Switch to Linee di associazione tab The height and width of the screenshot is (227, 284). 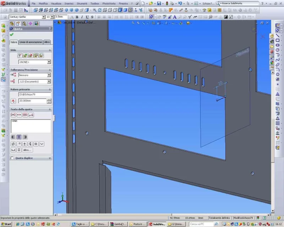point(31,42)
